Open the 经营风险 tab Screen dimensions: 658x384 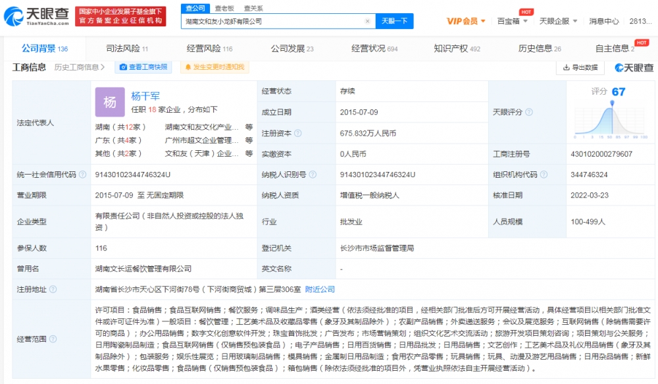tap(209, 49)
